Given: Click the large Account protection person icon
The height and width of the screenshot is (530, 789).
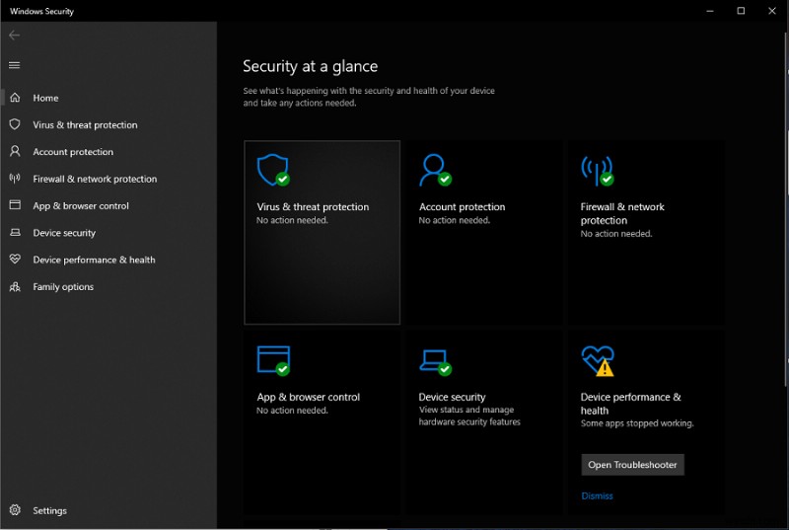Looking at the screenshot, I should point(435,170).
